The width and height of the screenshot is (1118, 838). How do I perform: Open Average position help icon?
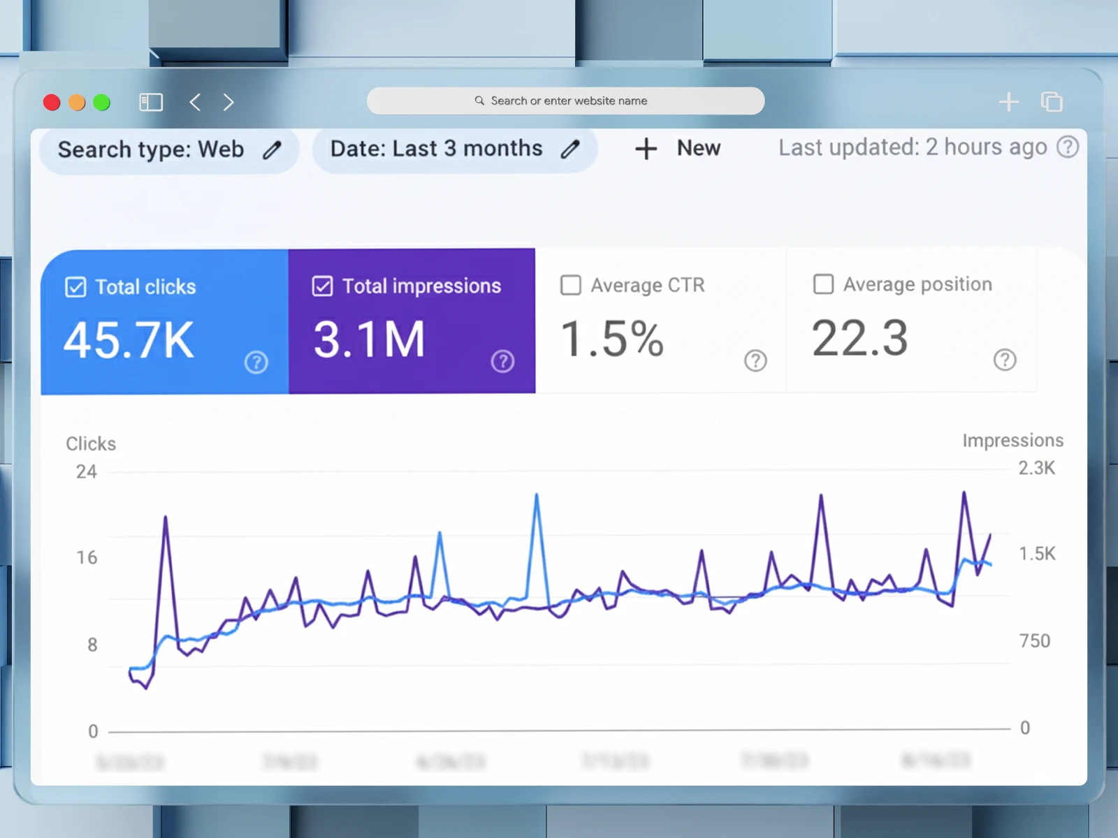(1005, 360)
